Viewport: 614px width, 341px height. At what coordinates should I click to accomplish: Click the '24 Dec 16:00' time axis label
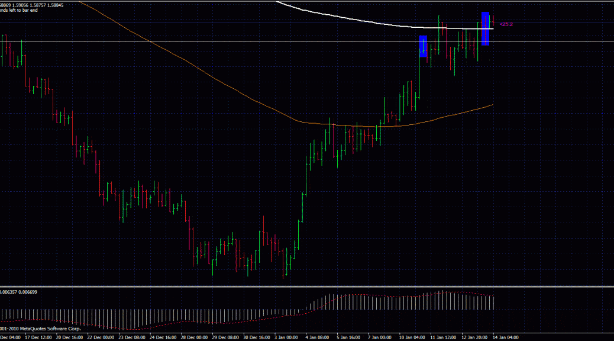coord(163,337)
